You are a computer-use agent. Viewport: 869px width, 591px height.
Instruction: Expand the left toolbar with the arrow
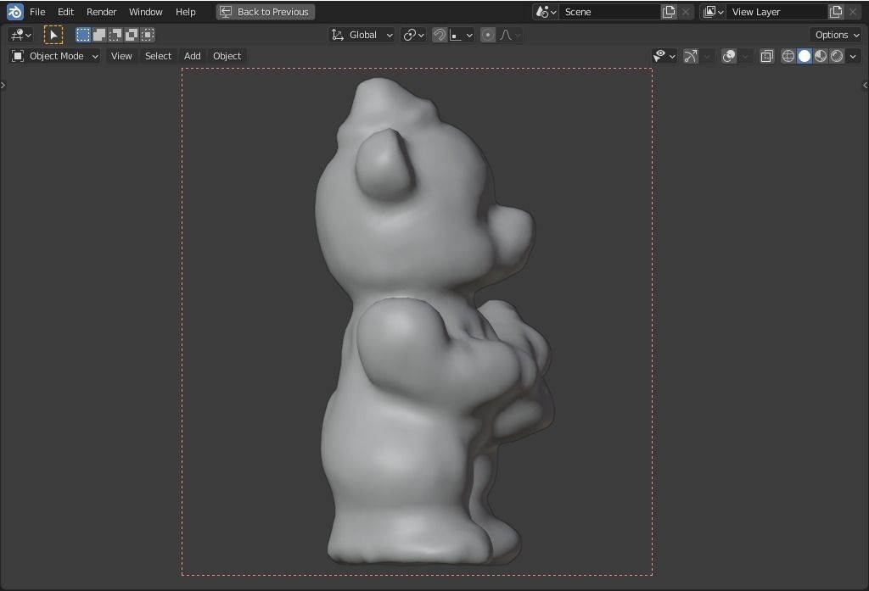pyautogui.click(x=3, y=85)
